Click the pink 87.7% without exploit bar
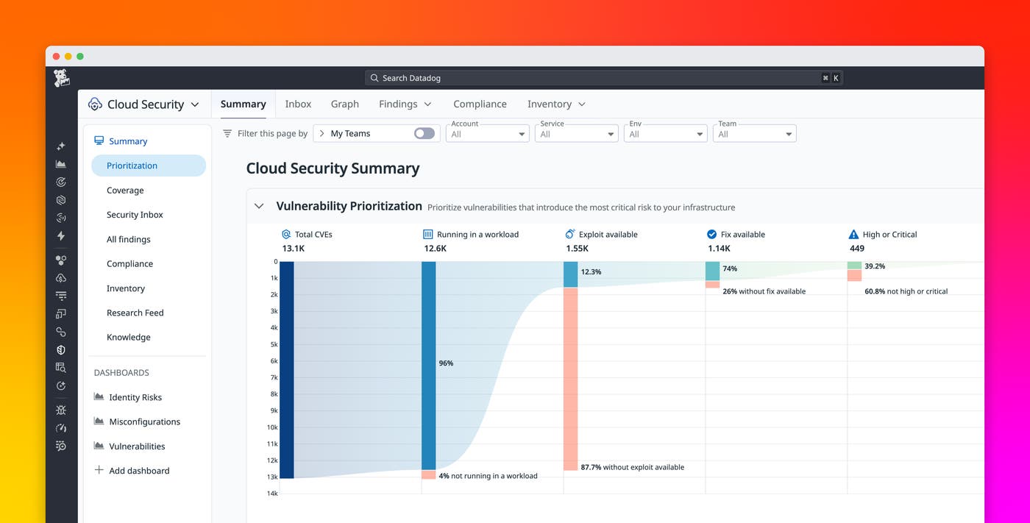This screenshot has width=1030, height=523. pos(571,379)
